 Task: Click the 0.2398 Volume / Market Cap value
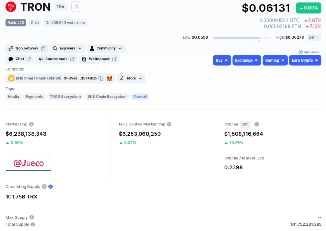[233, 167]
